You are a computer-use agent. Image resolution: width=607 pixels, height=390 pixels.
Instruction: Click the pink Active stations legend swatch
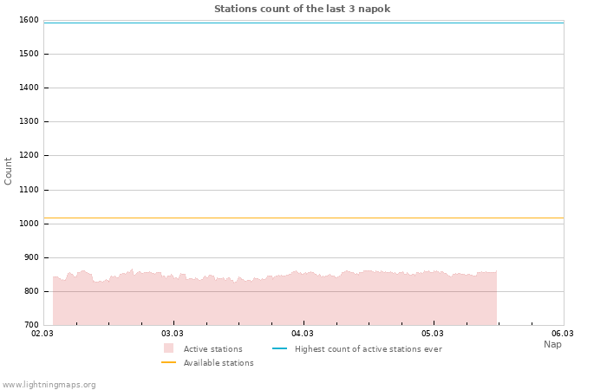pyautogui.click(x=168, y=348)
